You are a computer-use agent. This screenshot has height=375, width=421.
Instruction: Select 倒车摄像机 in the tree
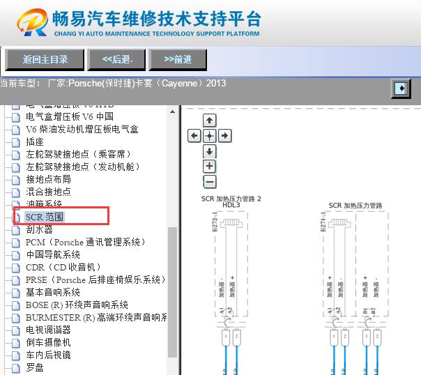click(x=48, y=343)
